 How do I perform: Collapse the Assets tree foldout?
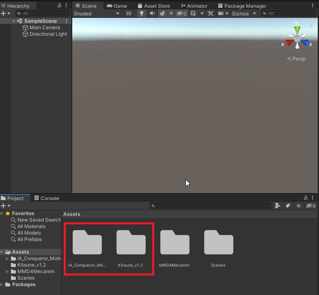(2, 252)
